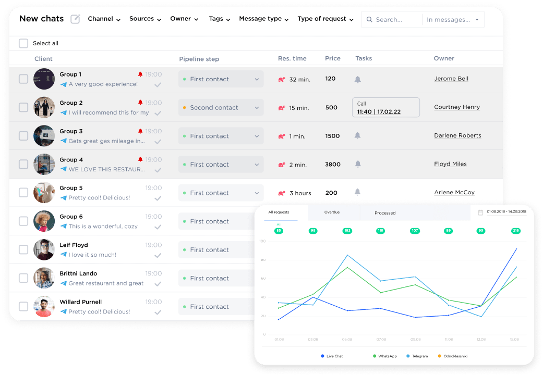Open Brittni Lando's avatar

[44, 278]
